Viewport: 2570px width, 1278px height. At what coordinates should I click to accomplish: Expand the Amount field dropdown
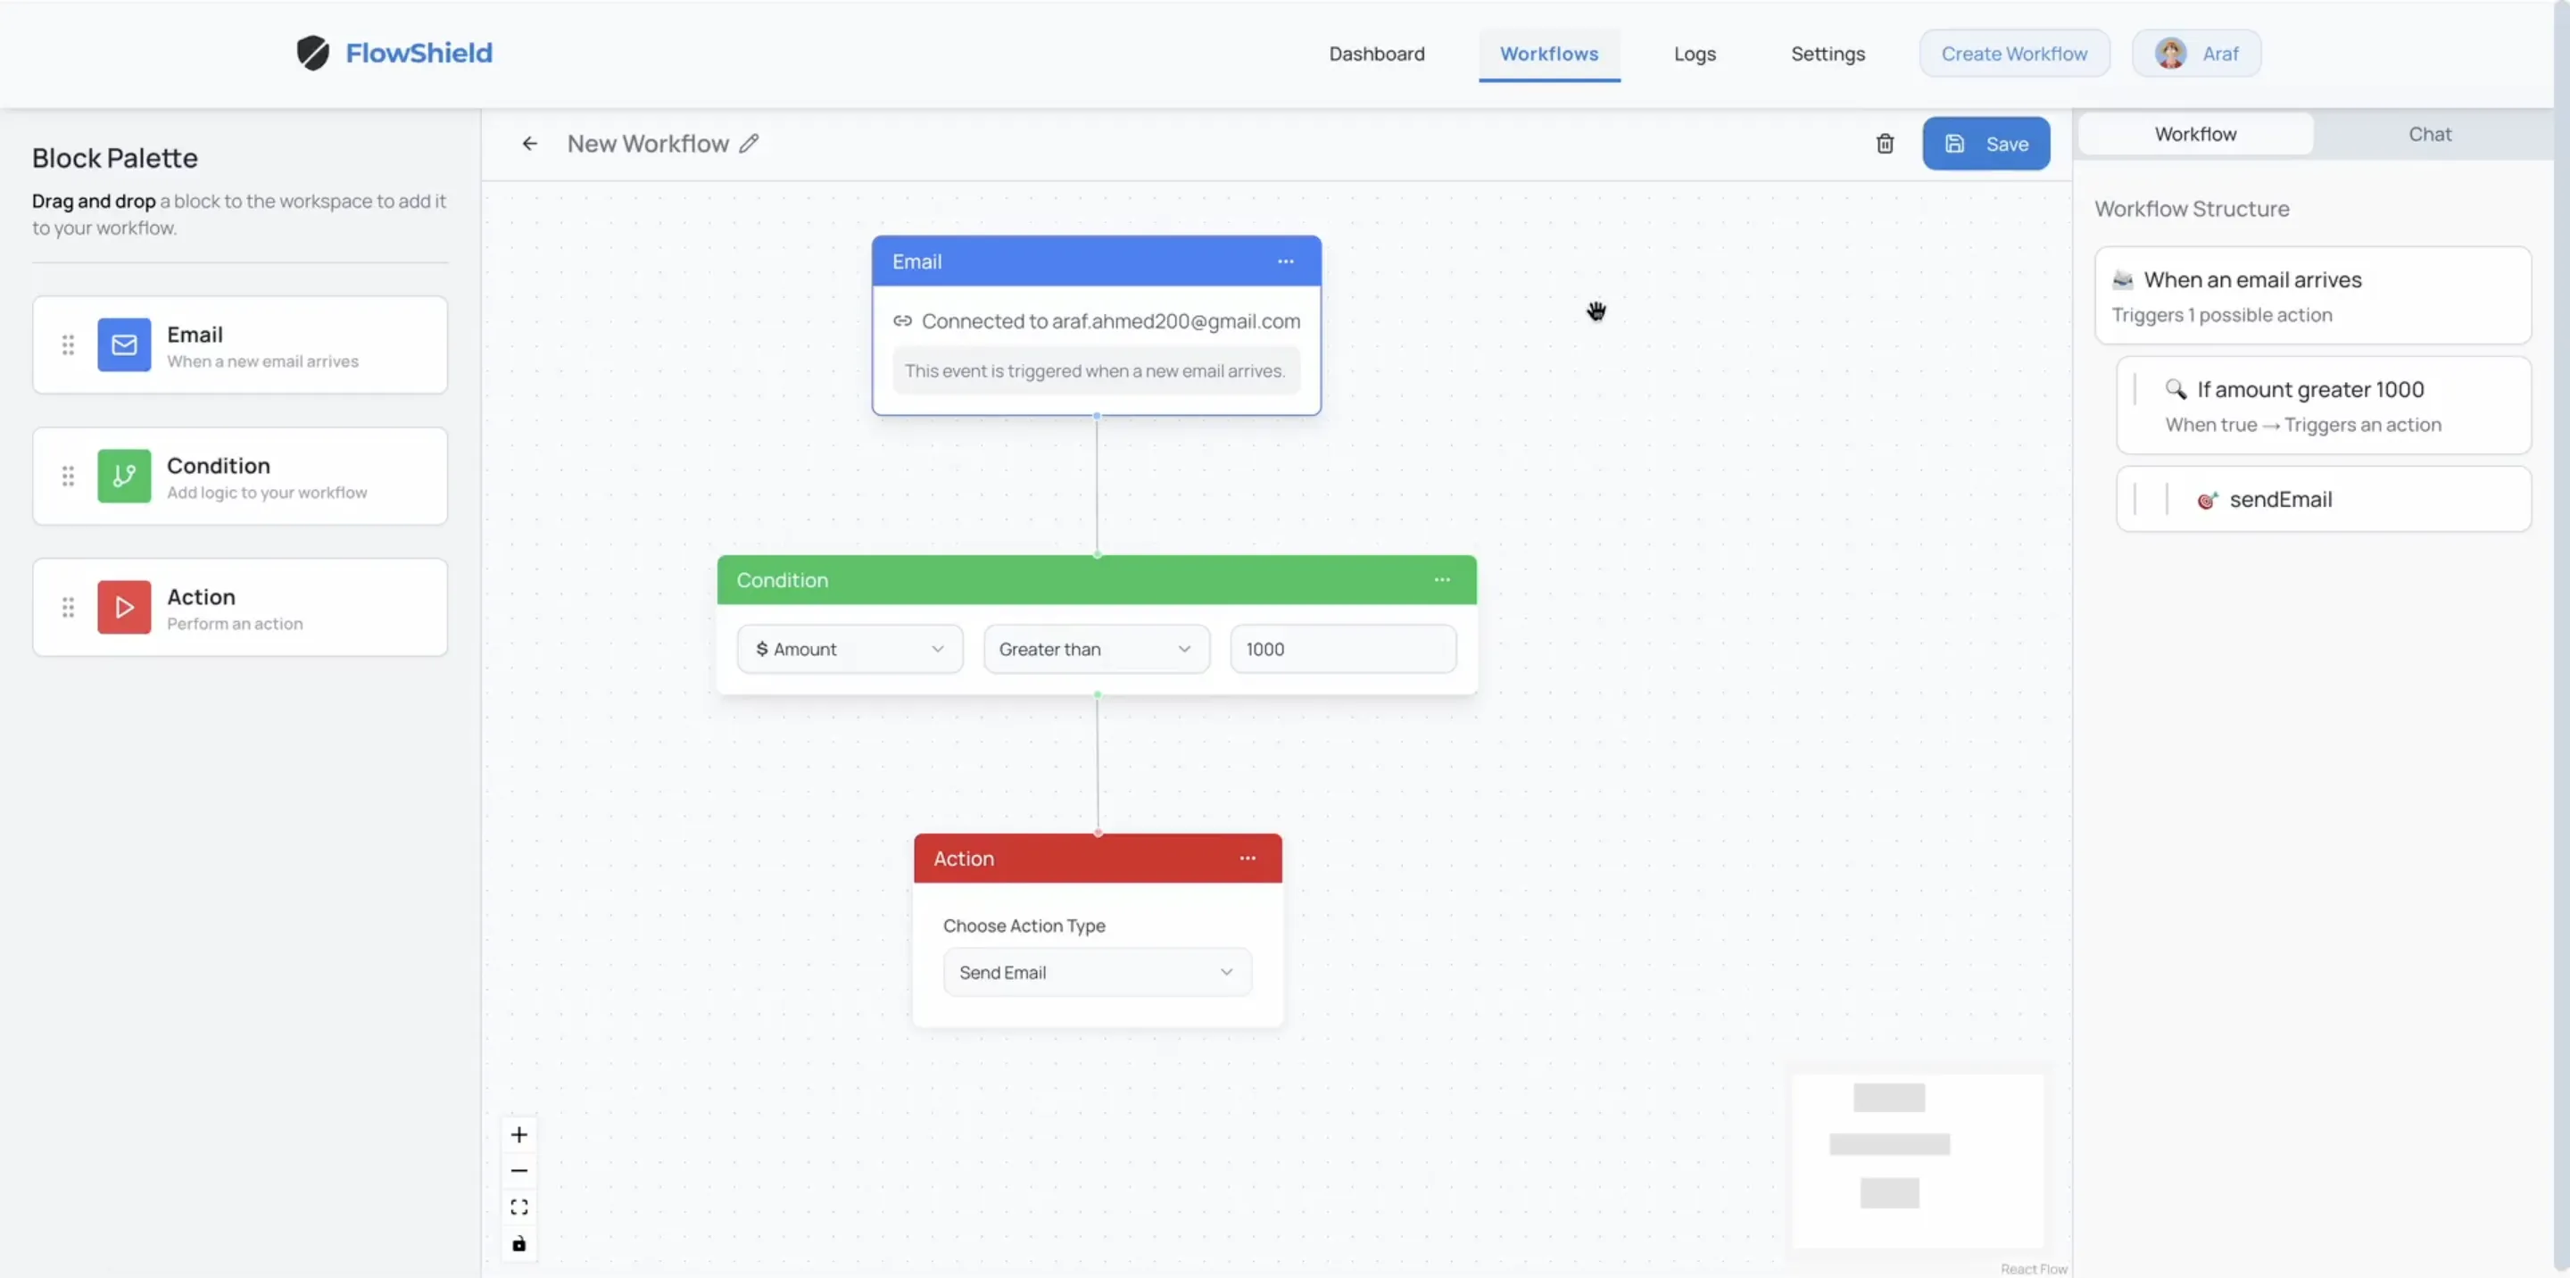pos(850,649)
